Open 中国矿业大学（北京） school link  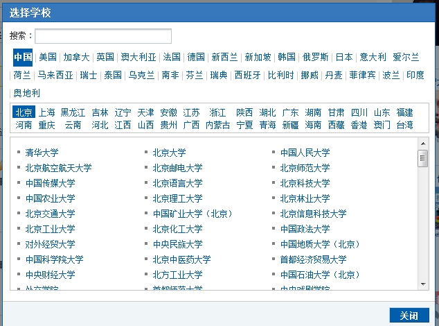[x=193, y=214]
